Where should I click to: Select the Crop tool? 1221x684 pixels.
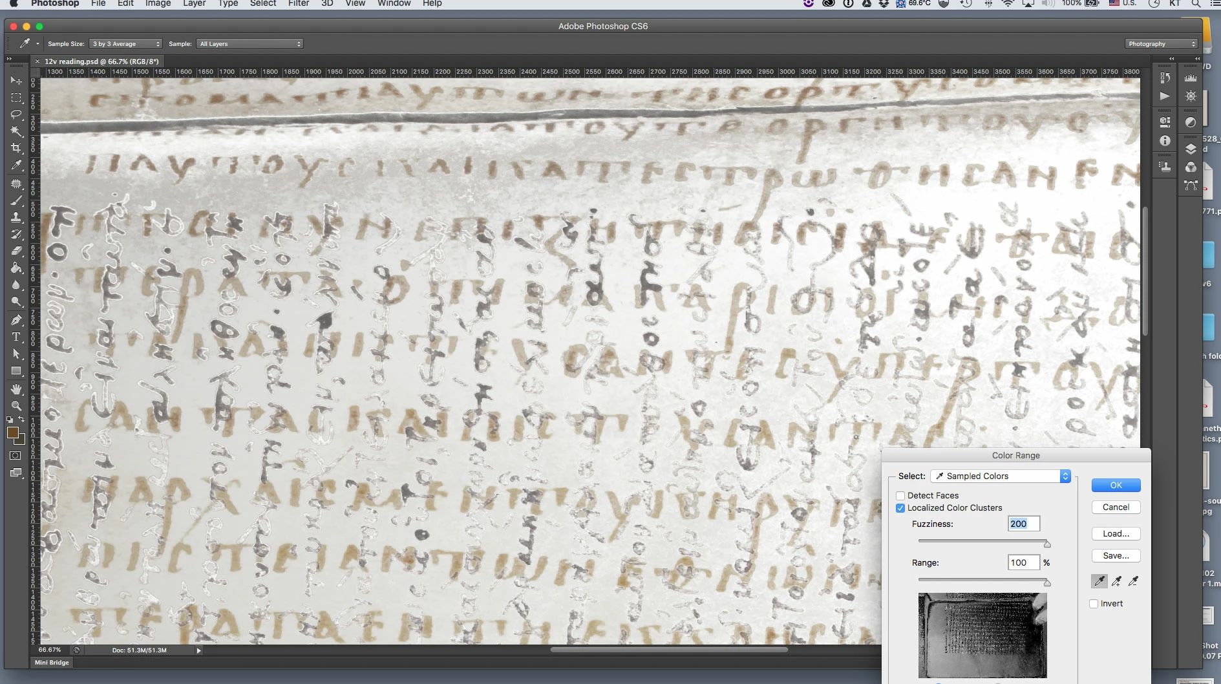[16, 148]
